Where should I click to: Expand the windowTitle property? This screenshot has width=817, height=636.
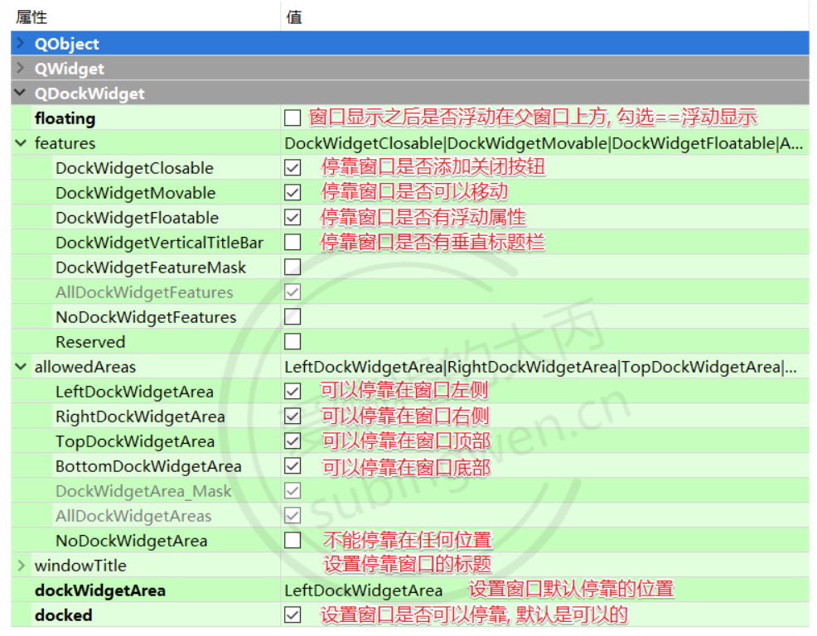coord(21,566)
